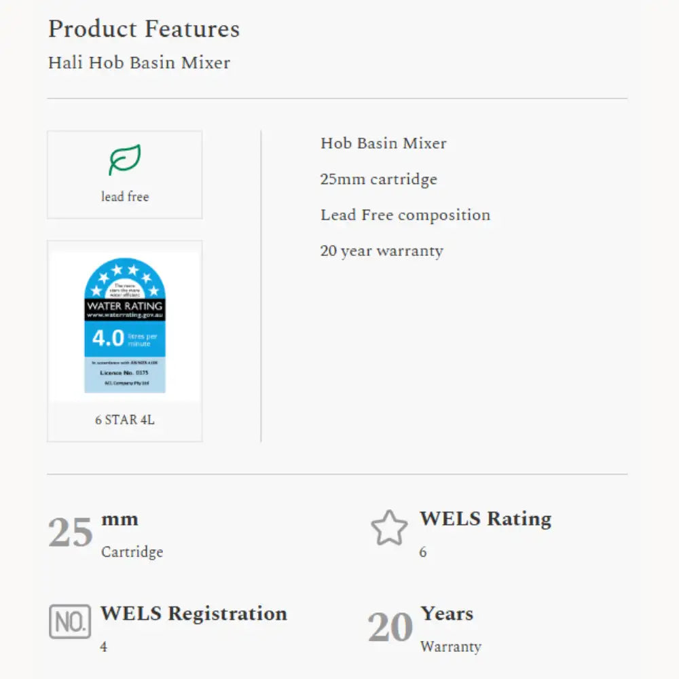Click the "Years" warranty spec title
Image resolution: width=679 pixels, height=679 pixels.
[x=447, y=613]
